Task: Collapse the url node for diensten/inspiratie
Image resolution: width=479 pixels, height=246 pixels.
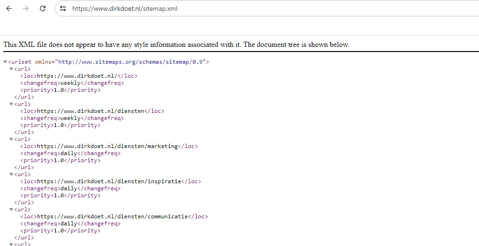Action: (x=11, y=174)
